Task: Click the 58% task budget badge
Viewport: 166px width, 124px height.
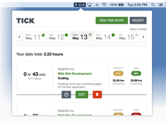Action: click(x=136, y=73)
